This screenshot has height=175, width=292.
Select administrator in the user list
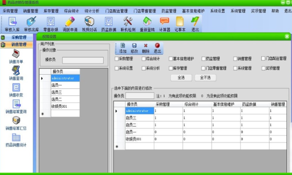[x=65, y=78]
